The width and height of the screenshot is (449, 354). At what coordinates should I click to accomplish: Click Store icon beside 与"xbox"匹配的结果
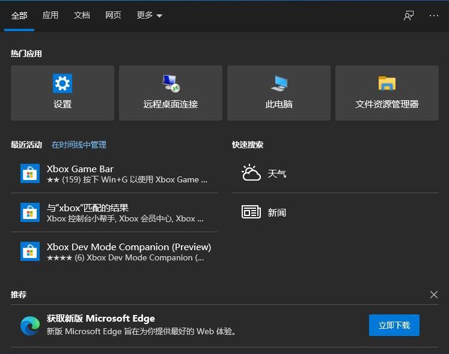coord(30,212)
